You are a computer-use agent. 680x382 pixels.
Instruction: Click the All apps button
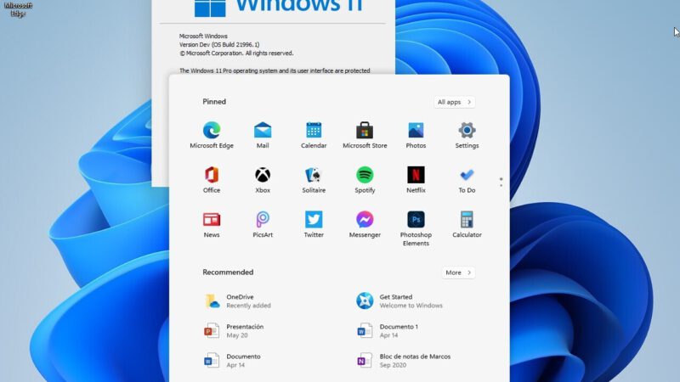(x=454, y=102)
